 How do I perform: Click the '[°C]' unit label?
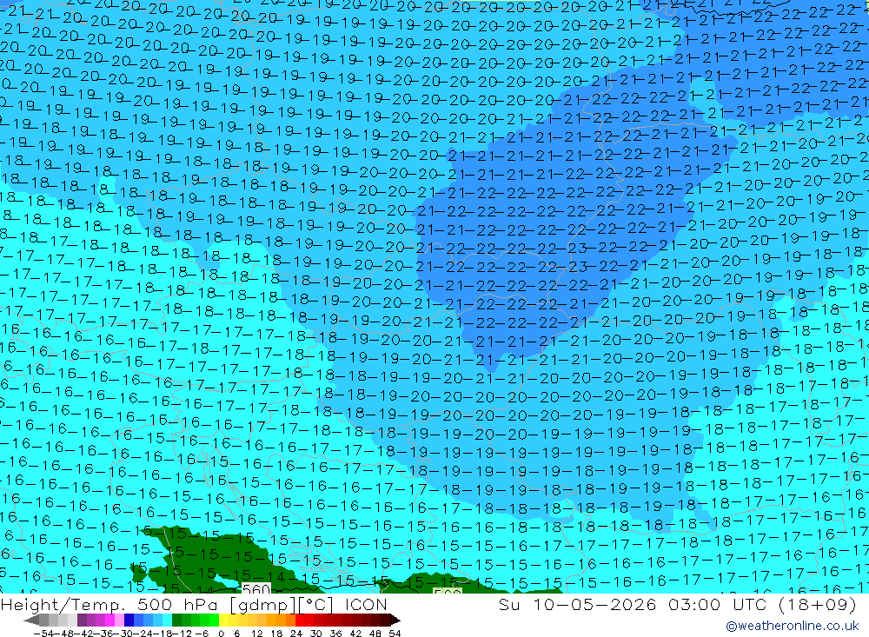(x=315, y=605)
